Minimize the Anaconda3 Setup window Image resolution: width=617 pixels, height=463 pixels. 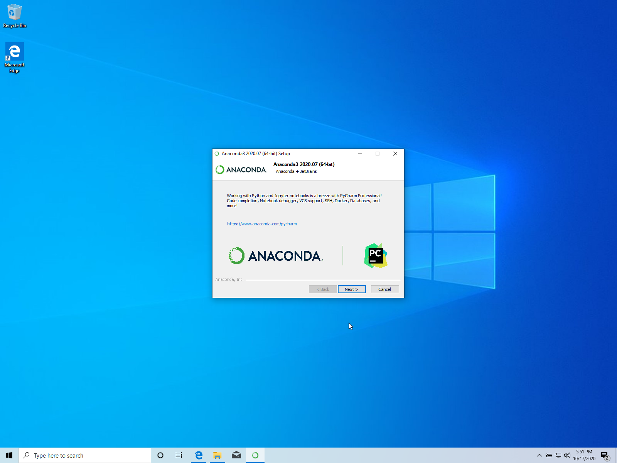(360, 154)
